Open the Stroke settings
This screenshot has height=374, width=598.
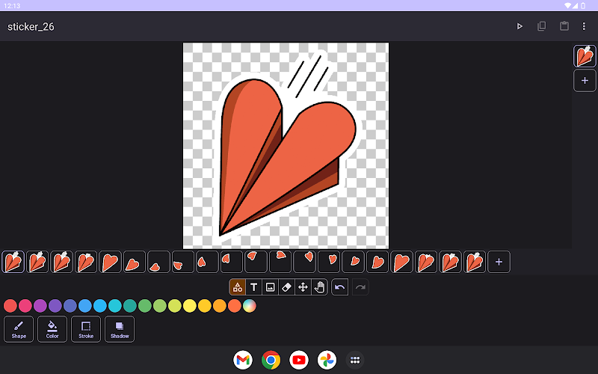click(86, 329)
